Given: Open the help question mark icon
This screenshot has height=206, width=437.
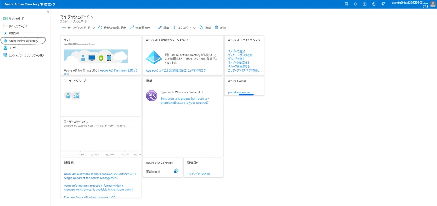Looking at the screenshot, I should (x=374, y=4).
